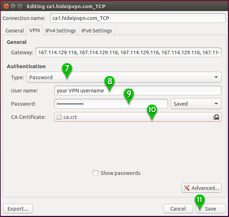
Task: Open the IPv6 Settings tab
Action: (x=97, y=31)
